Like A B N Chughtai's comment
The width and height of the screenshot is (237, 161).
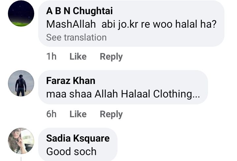[78, 57]
